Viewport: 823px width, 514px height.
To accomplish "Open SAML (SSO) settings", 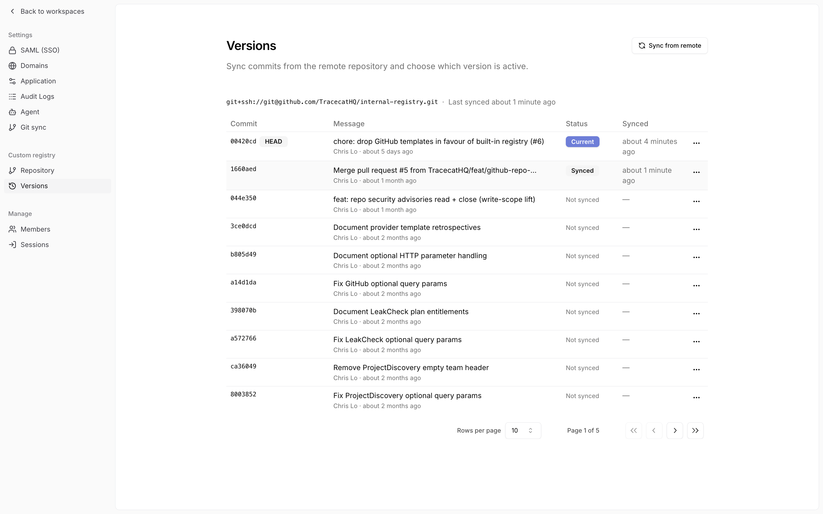I will 57,50.
